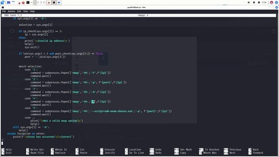Click the Replace shortcut label
Screen dimensions: 279x157
tap(60, 153)
